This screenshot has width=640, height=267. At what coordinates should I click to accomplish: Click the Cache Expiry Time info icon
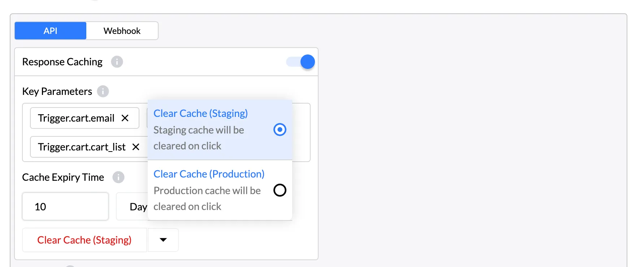click(x=118, y=177)
